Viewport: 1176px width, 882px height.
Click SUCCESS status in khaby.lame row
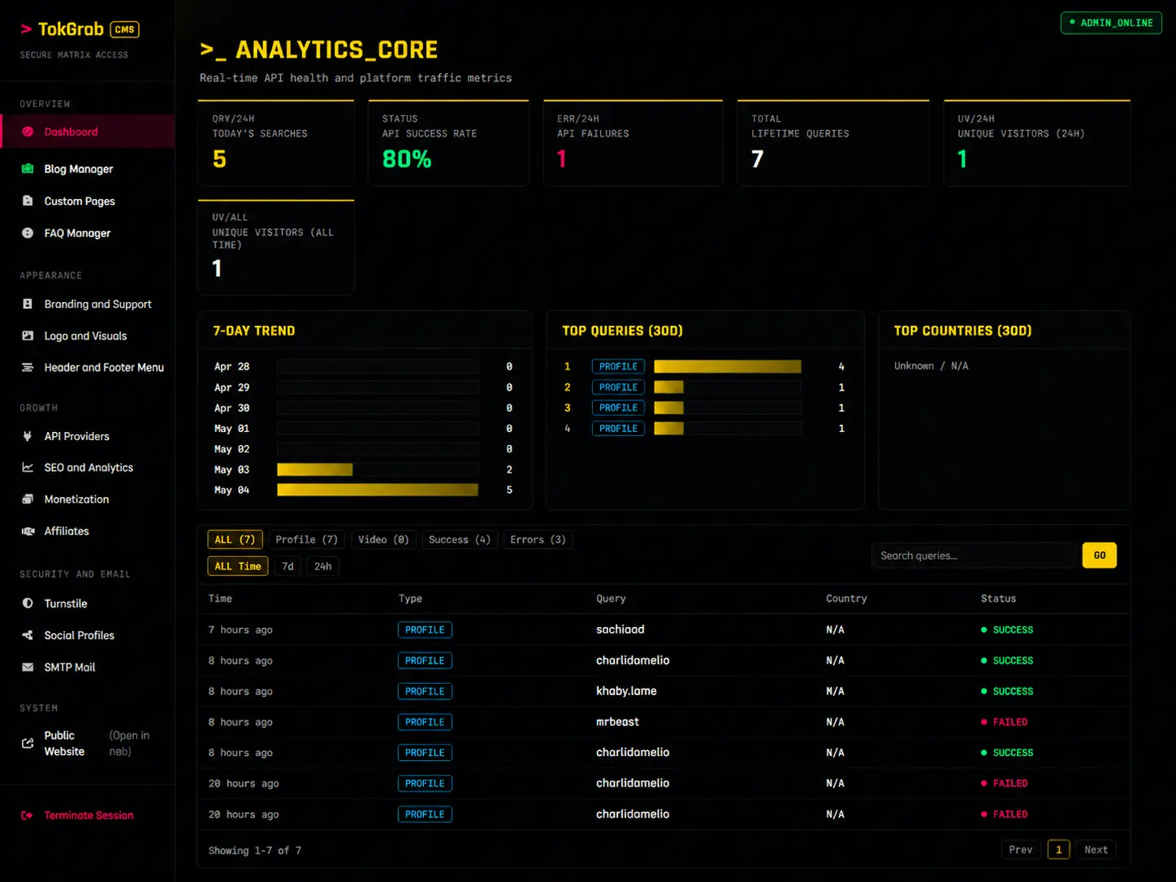pyautogui.click(x=1007, y=691)
